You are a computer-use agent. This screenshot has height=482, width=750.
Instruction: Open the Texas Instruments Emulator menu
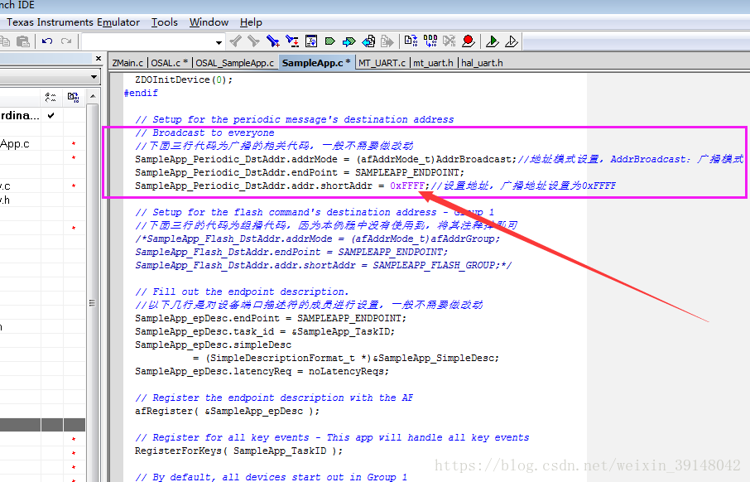[73, 22]
